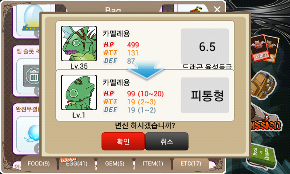Cancel with the 취소 button
This screenshot has width=290, height=174.
(x=167, y=141)
